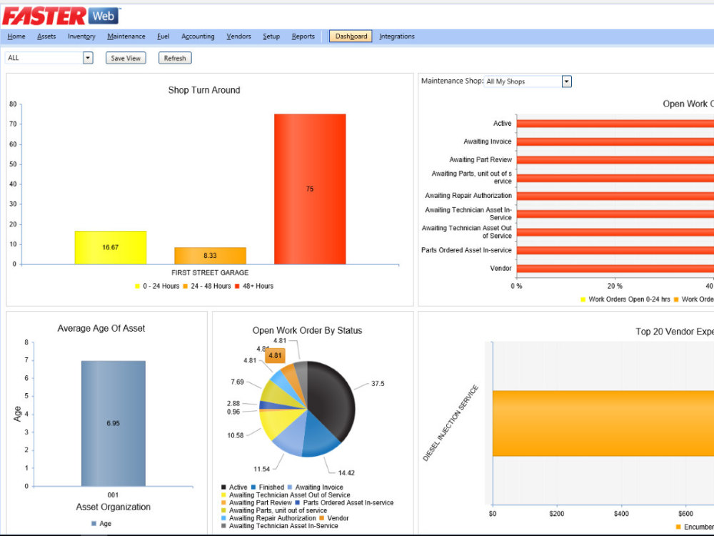Click the Awaiting Repair Authorization horizontal bar
Viewport: 714px width, 536px height.
615,196
